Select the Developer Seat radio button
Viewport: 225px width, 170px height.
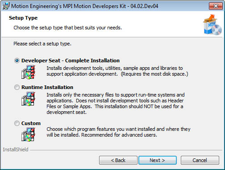17,61
